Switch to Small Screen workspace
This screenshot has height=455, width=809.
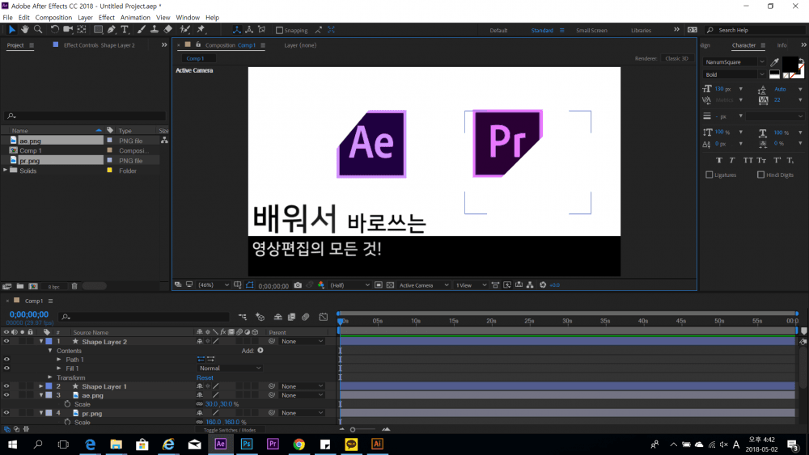[591, 31]
